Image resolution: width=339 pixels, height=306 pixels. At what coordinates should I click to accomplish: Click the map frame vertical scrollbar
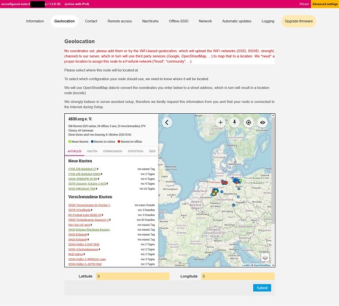[273, 171]
